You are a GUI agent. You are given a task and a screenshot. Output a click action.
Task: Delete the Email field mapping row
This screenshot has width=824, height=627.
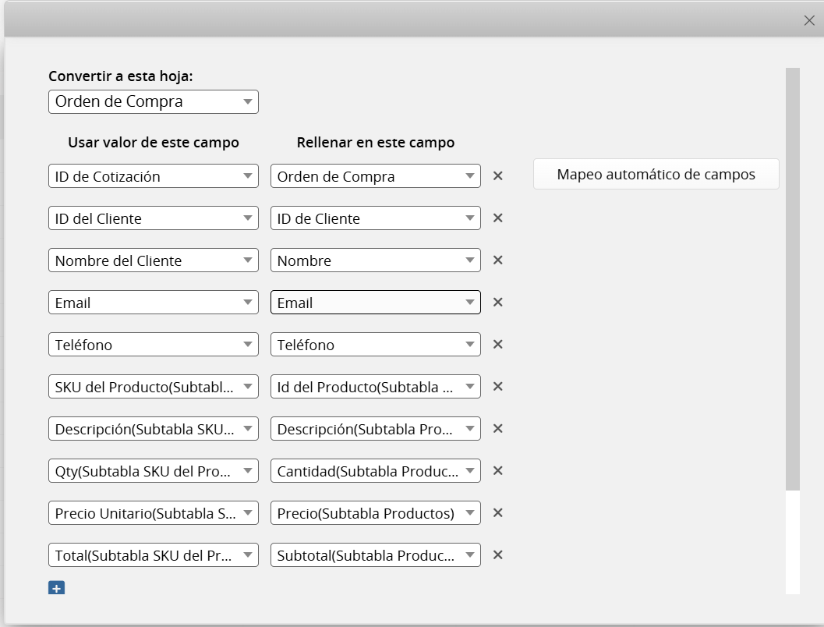[x=498, y=303]
